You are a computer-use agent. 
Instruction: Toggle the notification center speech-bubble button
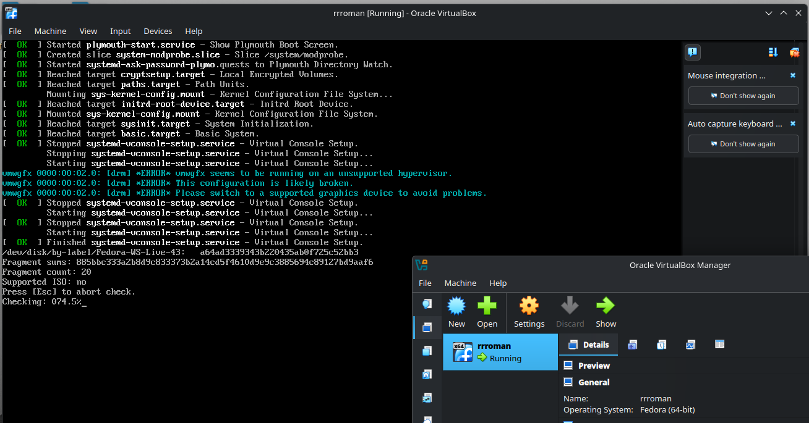693,52
